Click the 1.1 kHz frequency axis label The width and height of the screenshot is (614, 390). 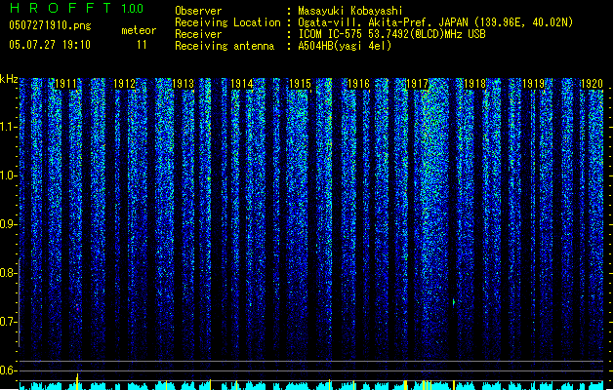pos(8,127)
